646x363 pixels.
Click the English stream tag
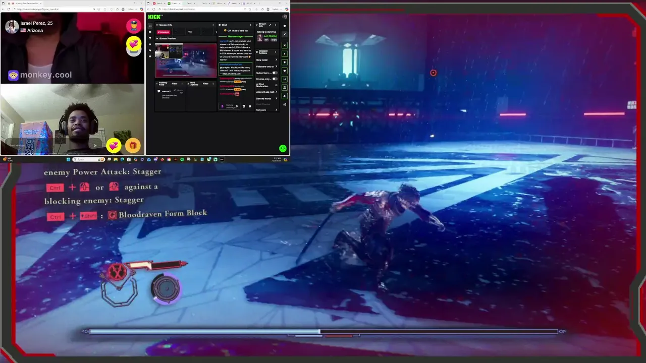(x=274, y=40)
